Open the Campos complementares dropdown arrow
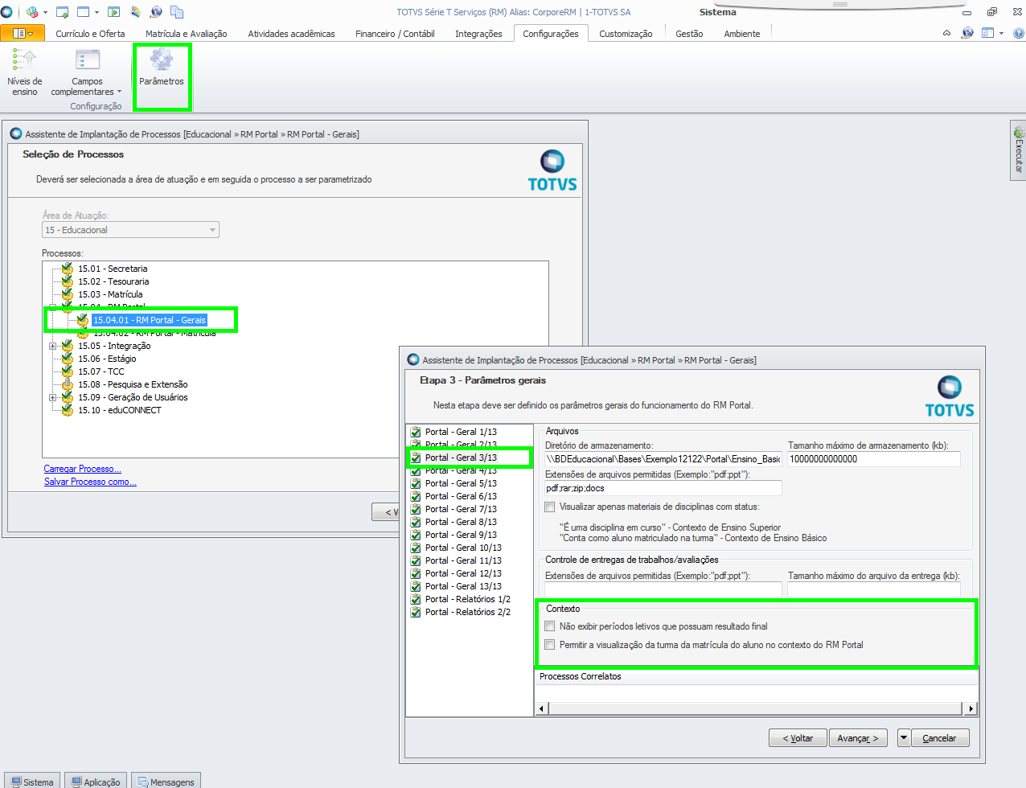 pos(119,92)
